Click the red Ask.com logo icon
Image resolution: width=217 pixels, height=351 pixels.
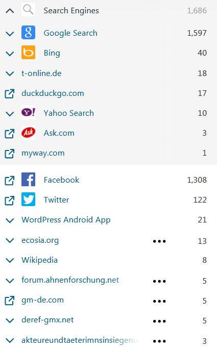pyautogui.click(x=28, y=133)
